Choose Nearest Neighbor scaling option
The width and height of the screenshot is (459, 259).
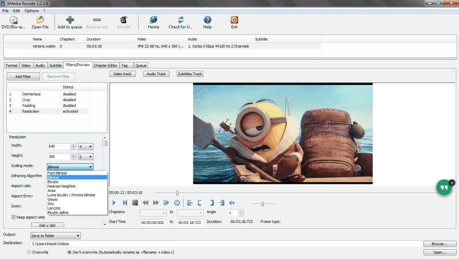77,186
